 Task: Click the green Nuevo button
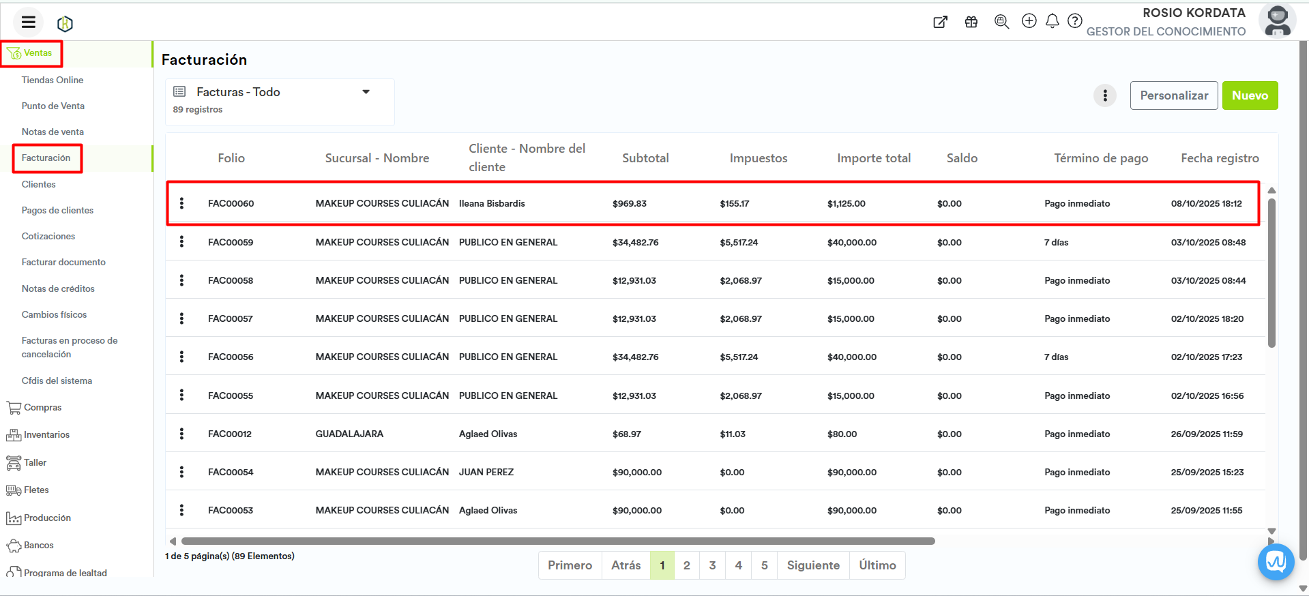[1249, 95]
